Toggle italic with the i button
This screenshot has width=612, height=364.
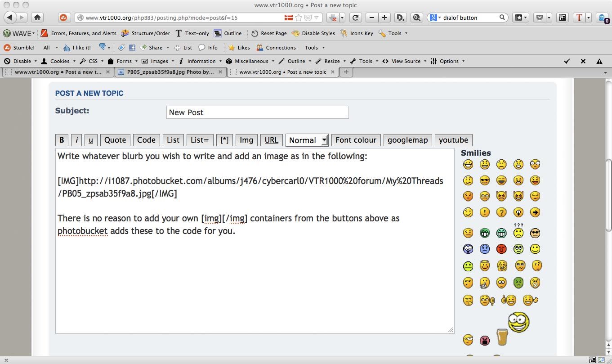click(76, 140)
